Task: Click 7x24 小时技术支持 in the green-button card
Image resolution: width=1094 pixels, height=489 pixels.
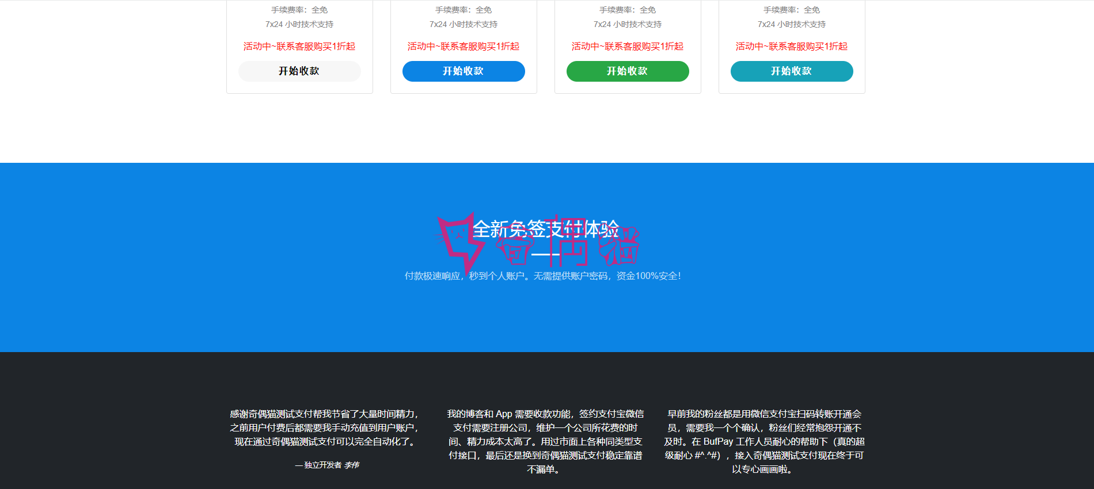Action: click(x=628, y=24)
